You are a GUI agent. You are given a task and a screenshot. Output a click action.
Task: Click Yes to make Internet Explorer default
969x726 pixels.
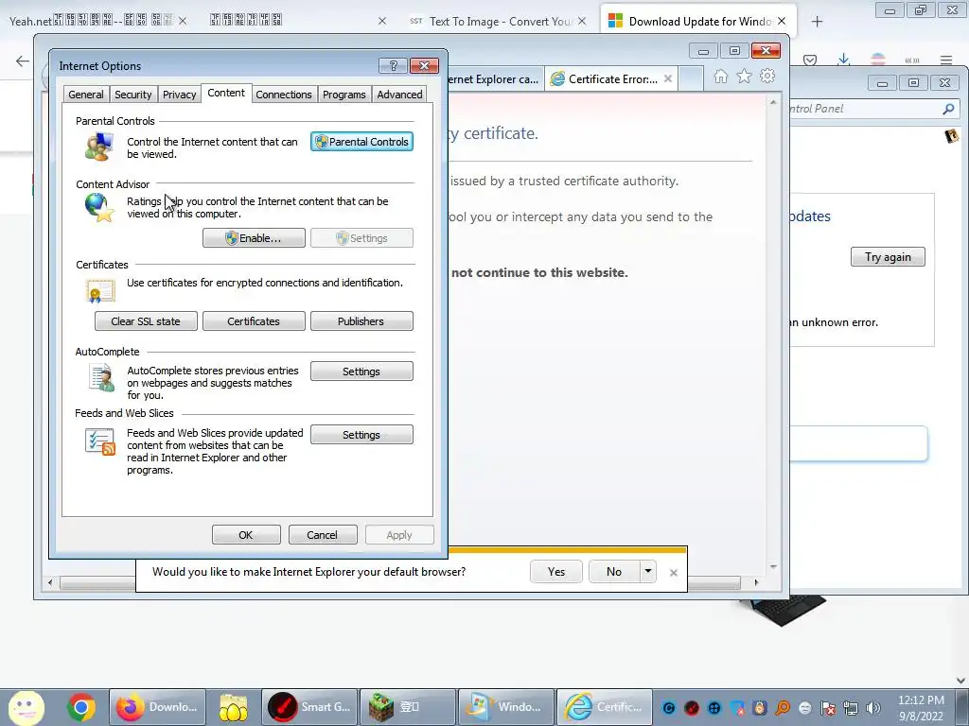556,572
